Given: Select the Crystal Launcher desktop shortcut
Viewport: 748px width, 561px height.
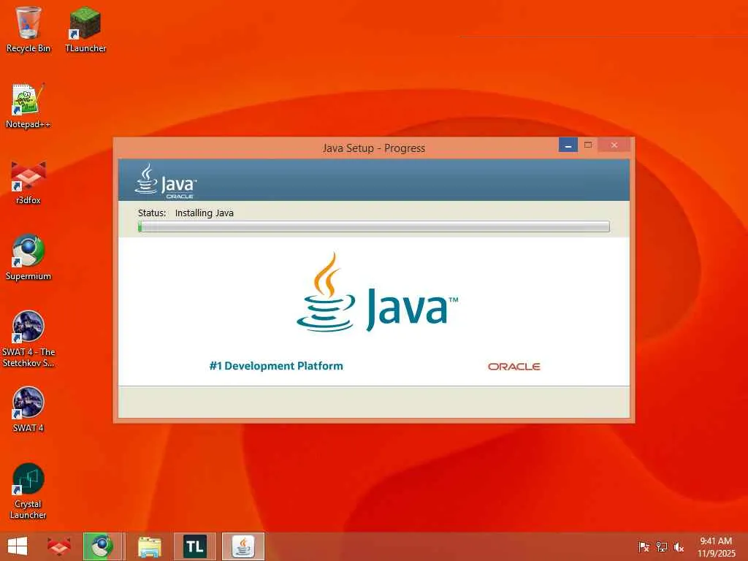Looking at the screenshot, I should click(x=28, y=492).
